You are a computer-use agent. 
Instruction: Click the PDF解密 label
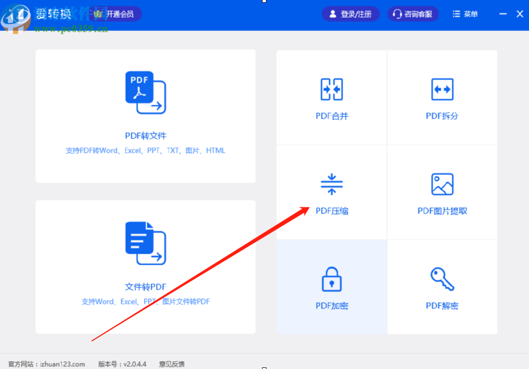pos(442,306)
